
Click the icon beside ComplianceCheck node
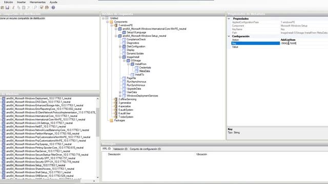click(x=124, y=39)
